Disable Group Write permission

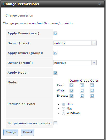click(x=82, y=91)
